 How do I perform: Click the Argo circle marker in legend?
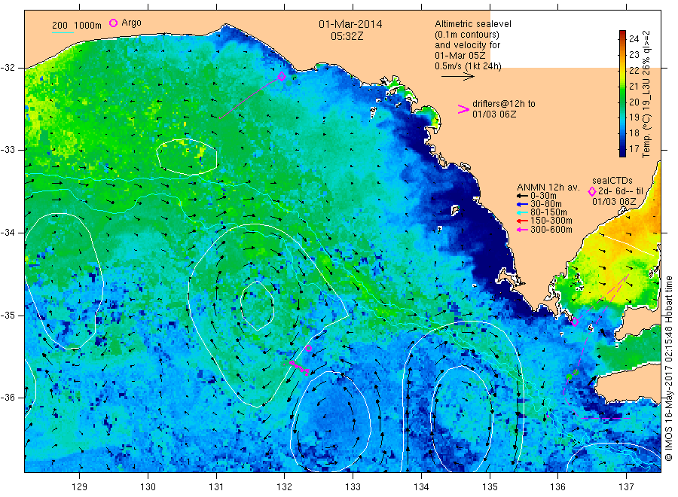point(113,23)
